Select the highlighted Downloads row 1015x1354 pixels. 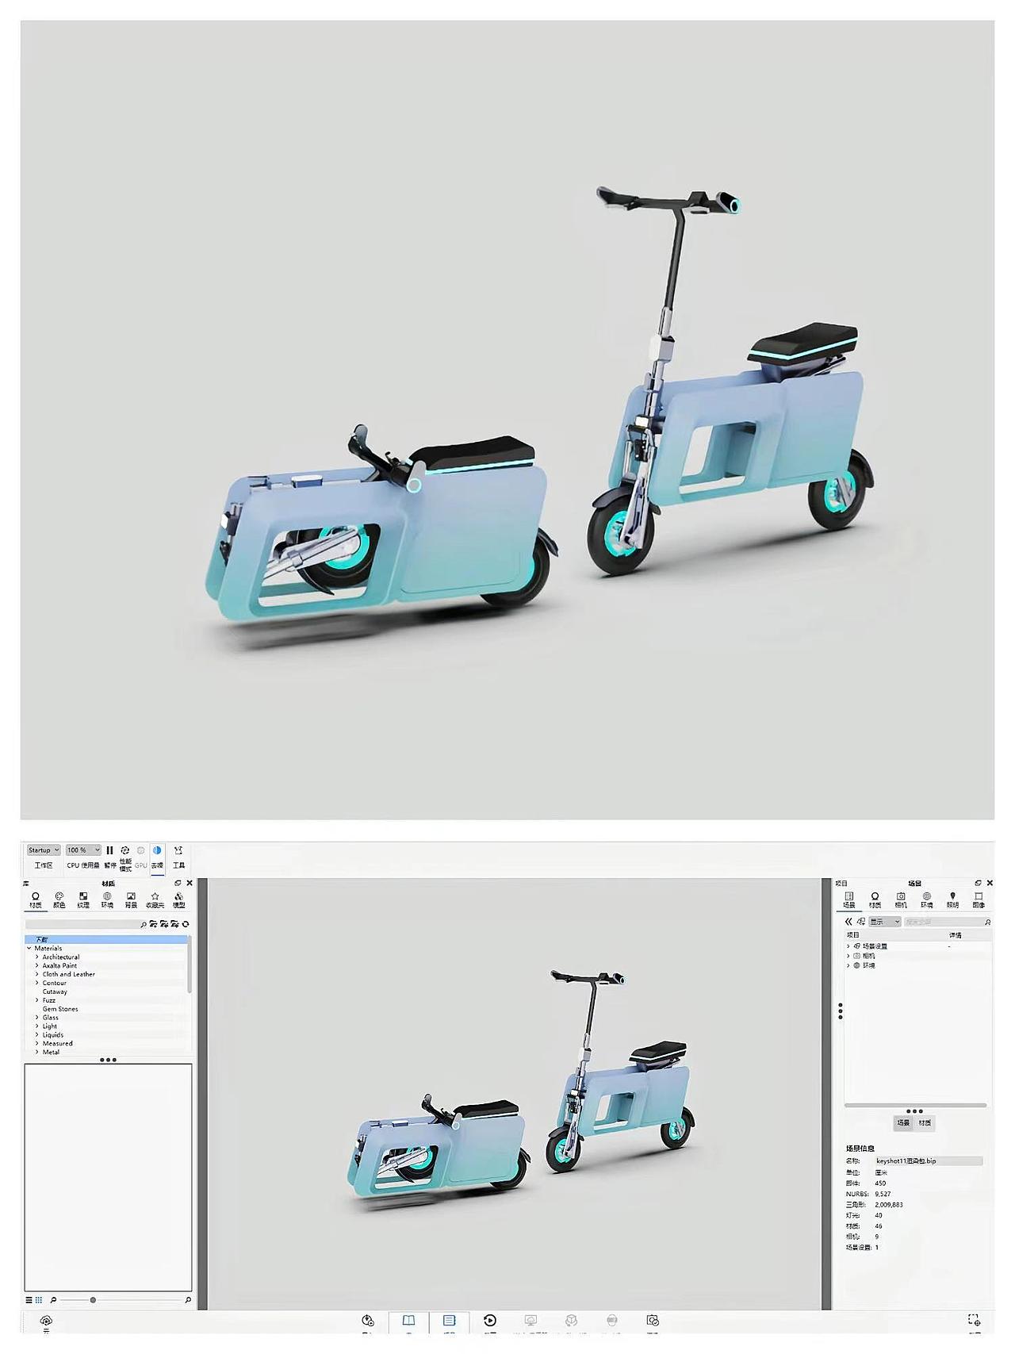[x=106, y=939]
